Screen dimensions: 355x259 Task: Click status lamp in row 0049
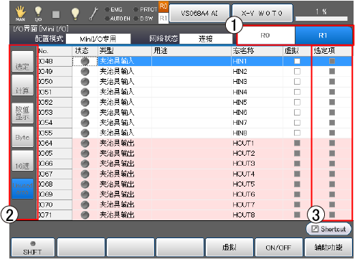coord(85,71)
